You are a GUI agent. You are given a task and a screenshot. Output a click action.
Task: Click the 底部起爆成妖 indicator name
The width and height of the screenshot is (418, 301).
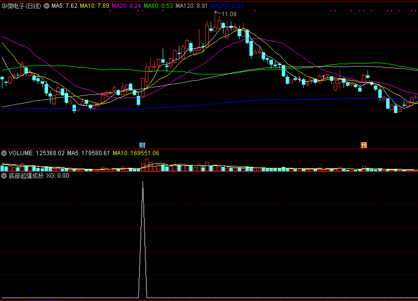[26, 176]
